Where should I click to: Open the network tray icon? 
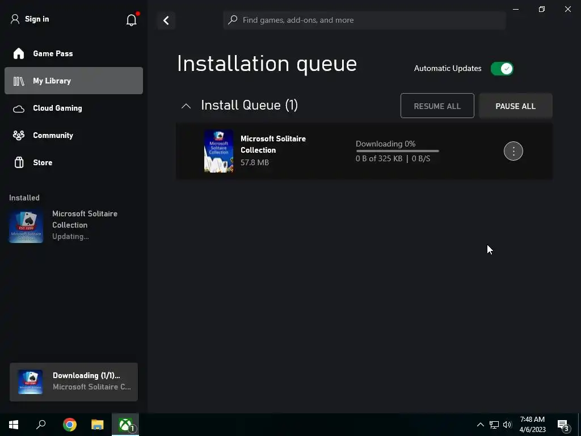(x=494, y=425)
